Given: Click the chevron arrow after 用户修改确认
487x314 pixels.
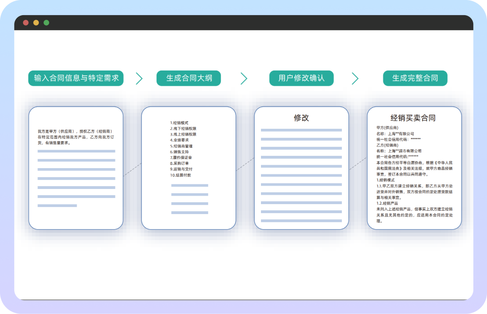Looking at the screenshot, I should point(355,79).
